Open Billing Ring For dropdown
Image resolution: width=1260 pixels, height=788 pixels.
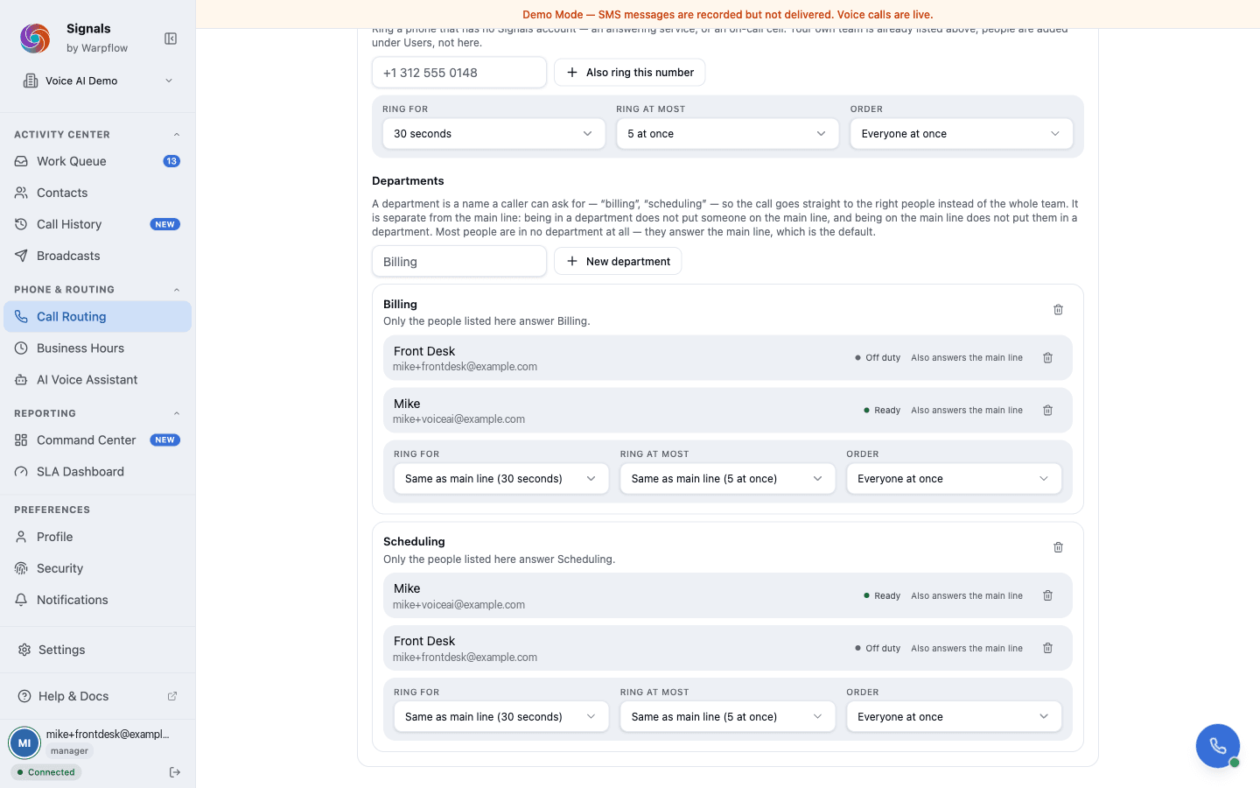pos(501,479)
